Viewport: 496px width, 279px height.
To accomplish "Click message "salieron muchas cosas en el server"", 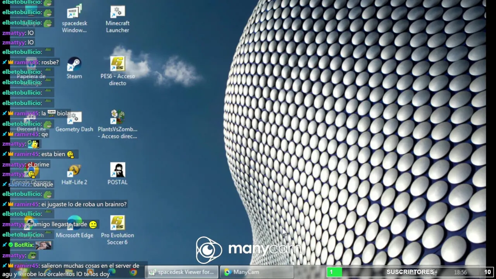I will point(71,270).
